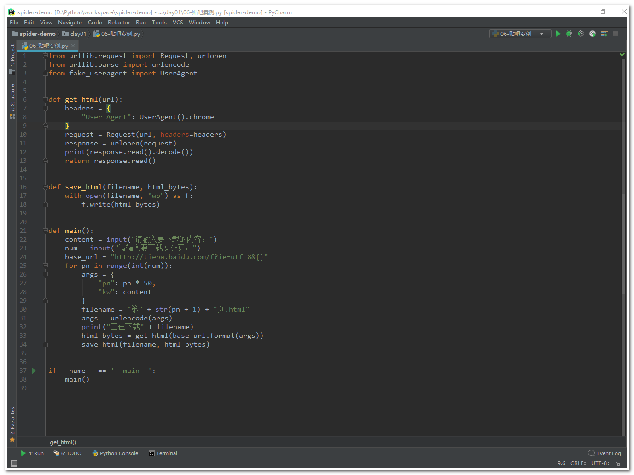Open the Code menu
This screenshot has width=634, height=475.
tap(95, 22)
